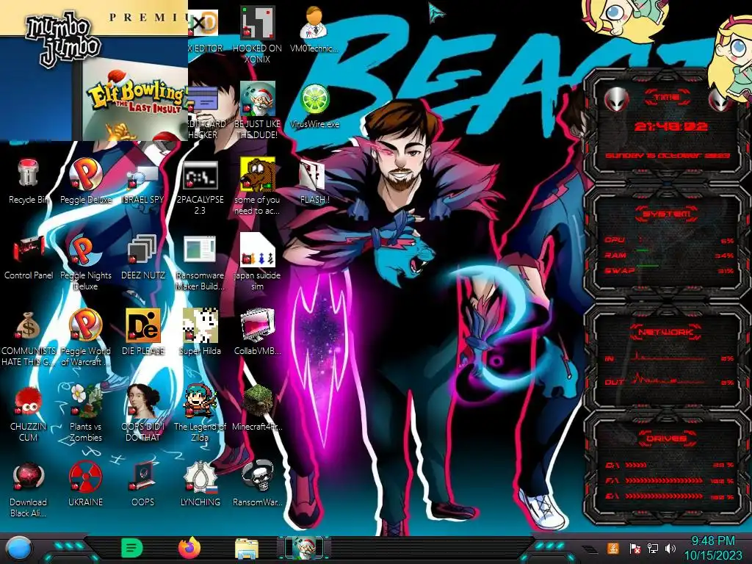Screen dimensions: 752x564
Task: Click the CPU usage row in widget
Action: 669,240
